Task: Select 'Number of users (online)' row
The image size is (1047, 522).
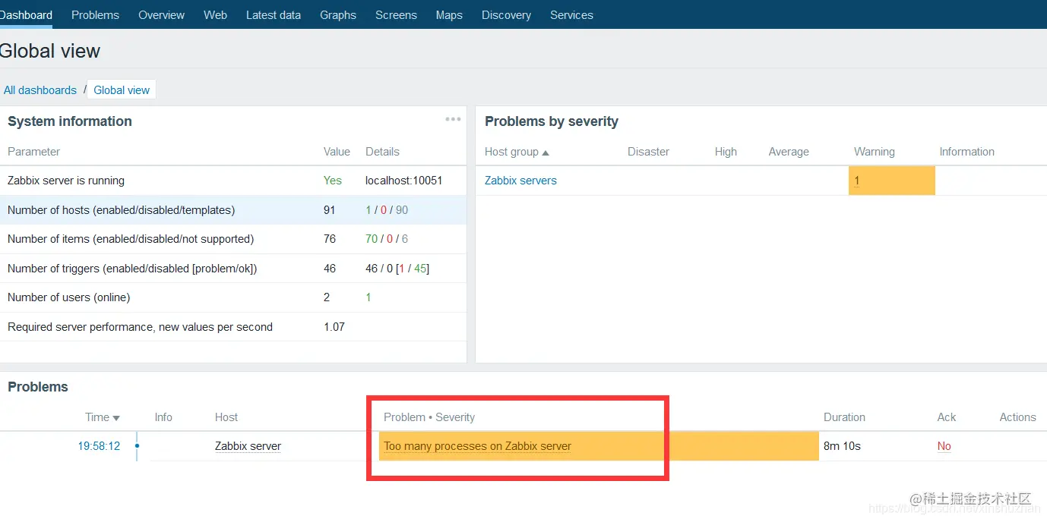Action: [x=233, y=297]
